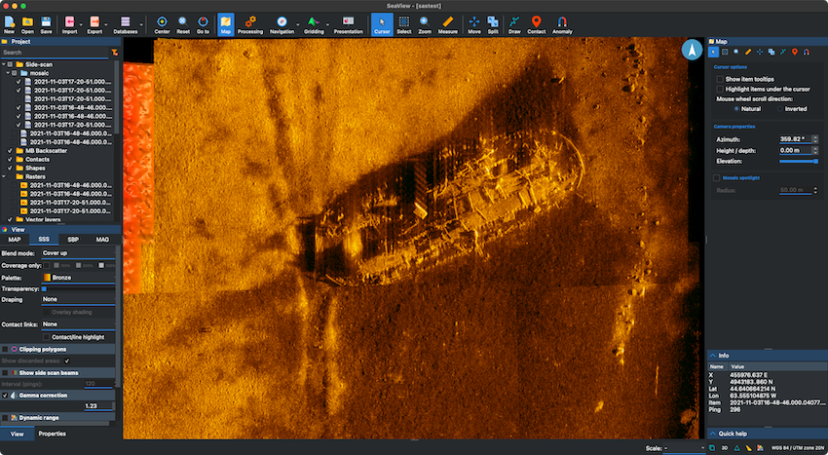Switch to the MAG view tab
This screenshot has height=455, width=828.
tap(102, 240)
